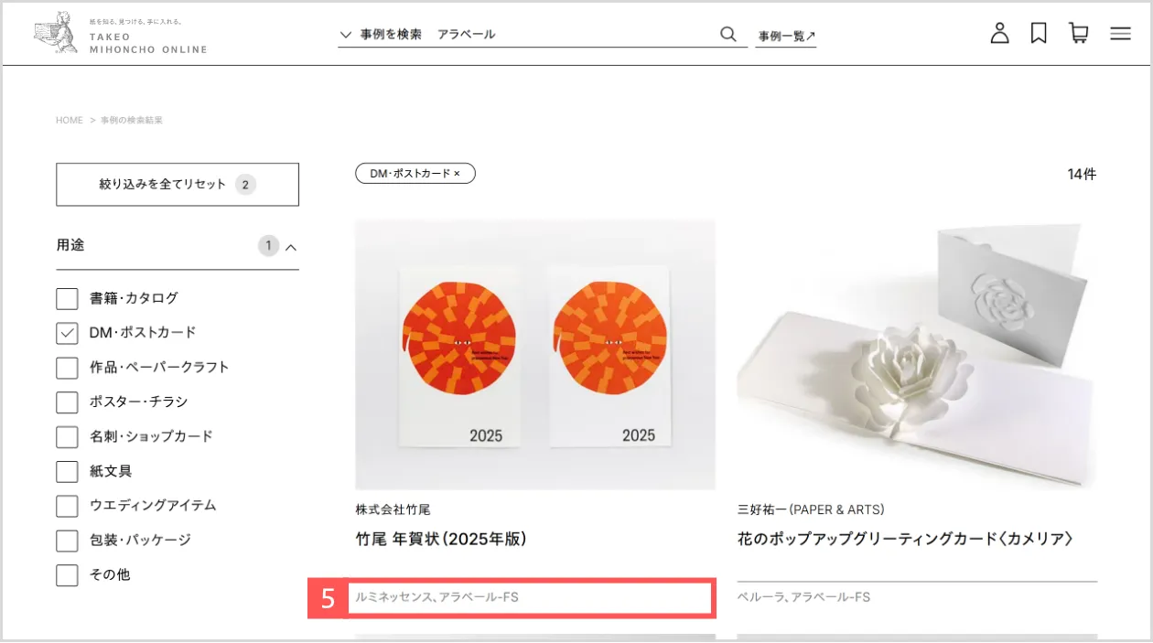Go to HOME breadcrumb
Viewport: 1153px width, 643px height.
pyautogui.click(x=70, y=121)
